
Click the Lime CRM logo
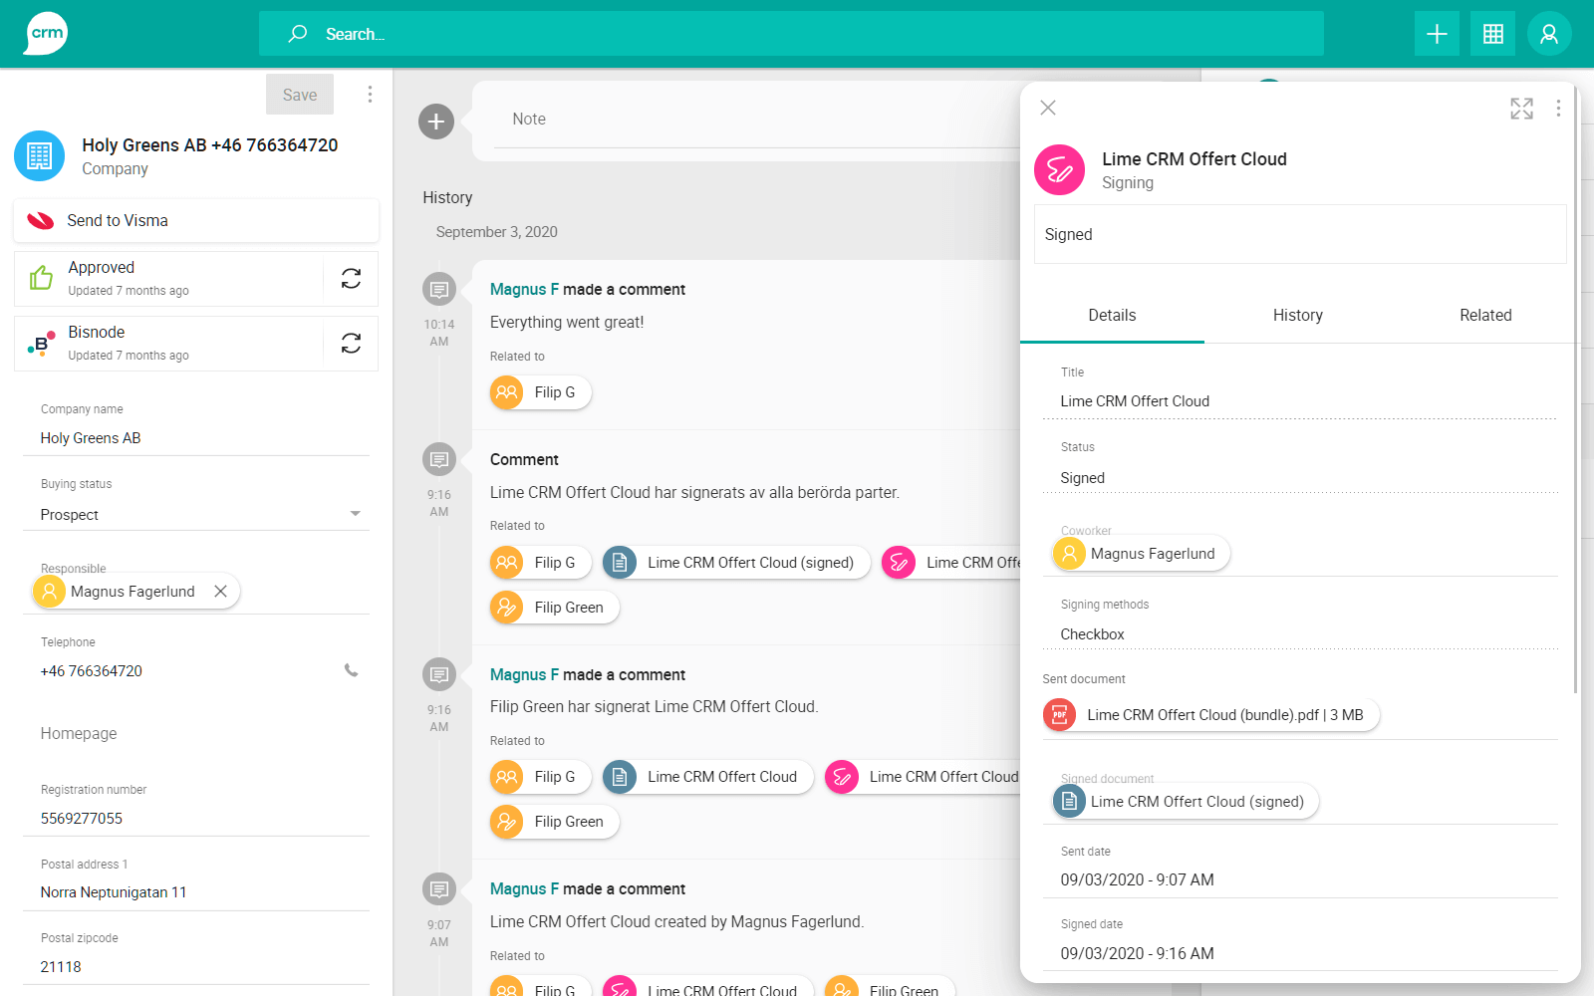tap(46, 34)
